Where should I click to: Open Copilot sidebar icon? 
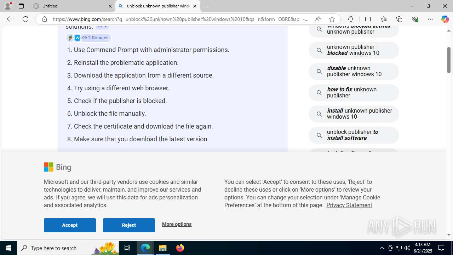tap(445, 19)
